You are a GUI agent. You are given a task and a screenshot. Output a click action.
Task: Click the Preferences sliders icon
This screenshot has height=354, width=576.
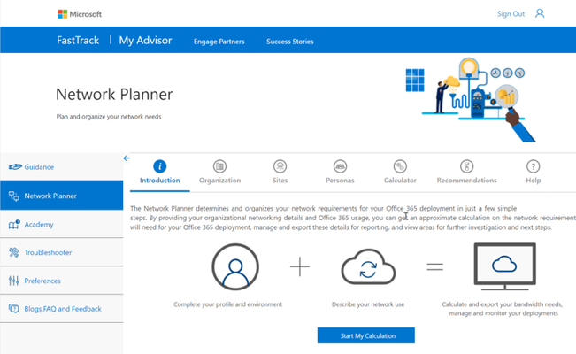pos(13,281)
